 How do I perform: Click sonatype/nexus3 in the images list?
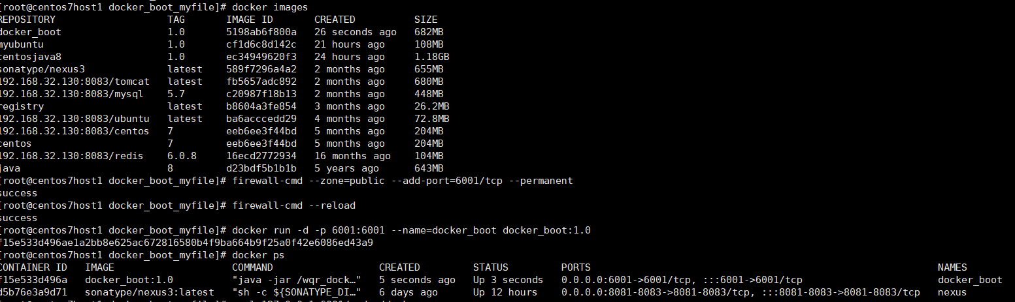coord(42,69)
